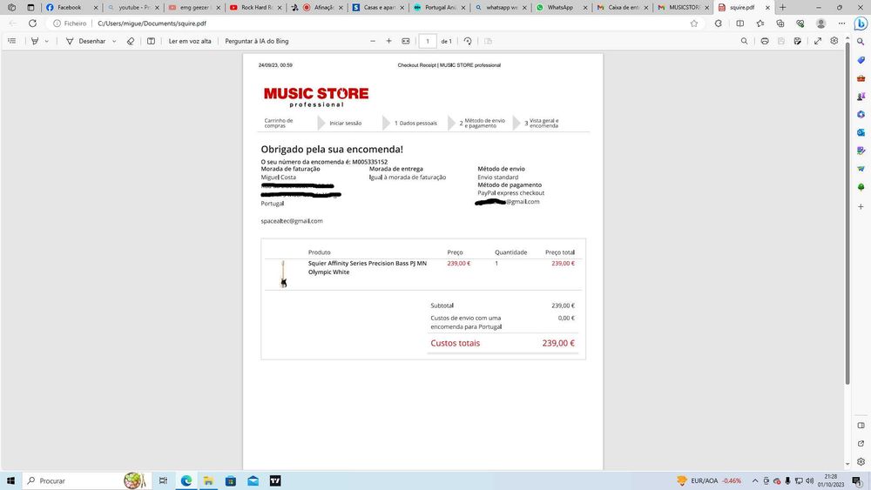Open the browser extensions icon

[719, 23]
